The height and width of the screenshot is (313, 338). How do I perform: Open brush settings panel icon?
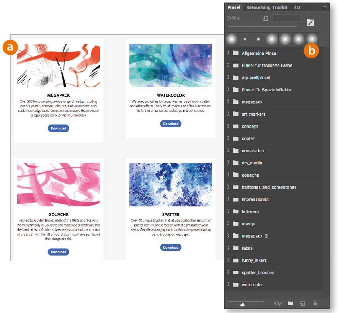[310, 22]
